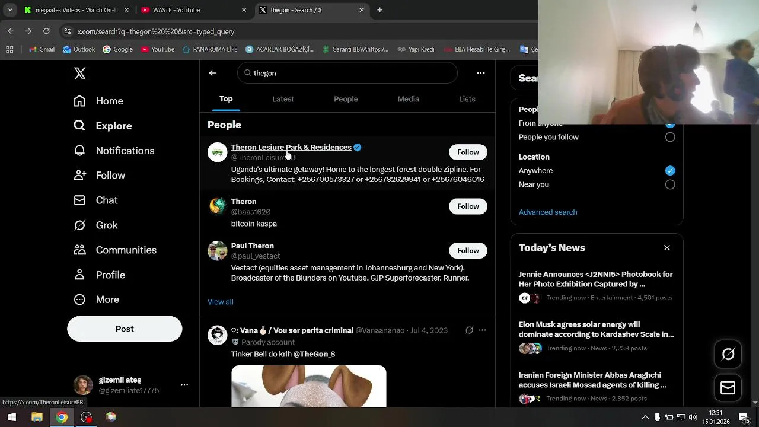
Task: Close the Today's News panel
Action: 667,248
